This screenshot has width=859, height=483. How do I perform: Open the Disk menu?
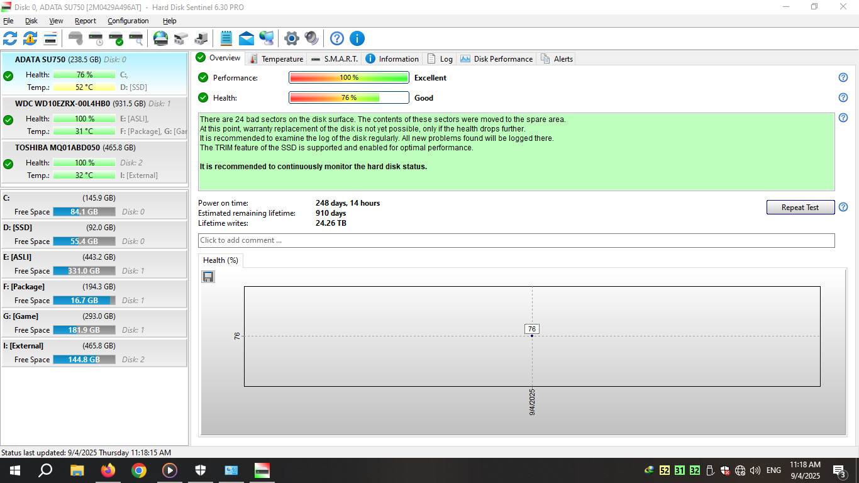click(31, 21)
